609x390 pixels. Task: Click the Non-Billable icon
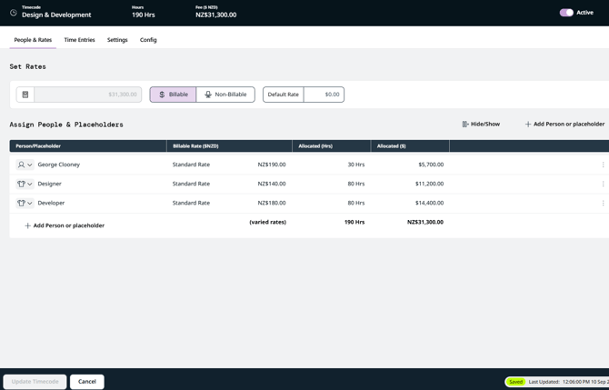208,95
